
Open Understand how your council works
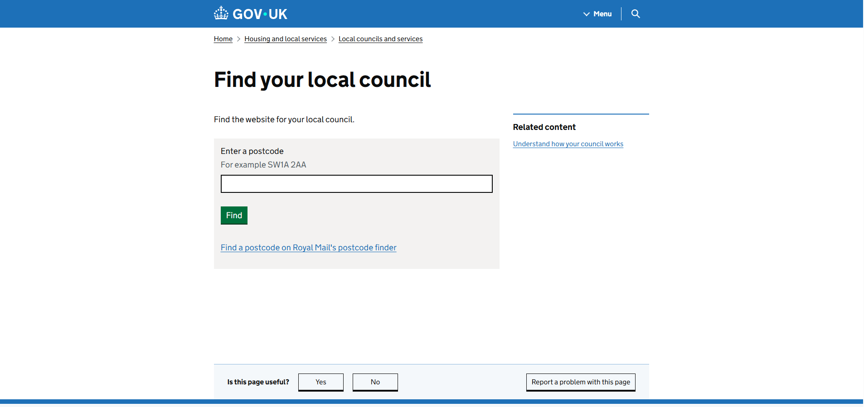[568, 144]
